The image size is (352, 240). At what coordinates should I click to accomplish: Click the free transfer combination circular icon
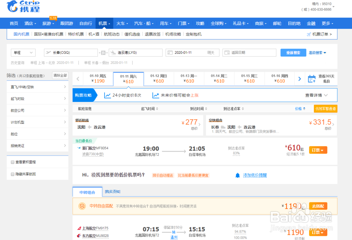pos(82,206)
